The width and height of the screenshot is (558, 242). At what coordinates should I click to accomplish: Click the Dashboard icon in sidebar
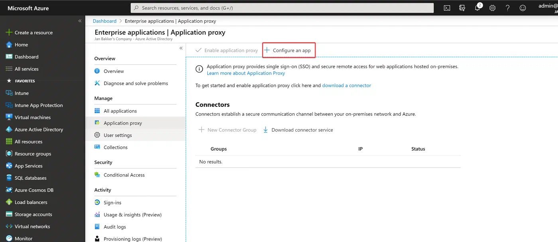click(x=9, y=57)
